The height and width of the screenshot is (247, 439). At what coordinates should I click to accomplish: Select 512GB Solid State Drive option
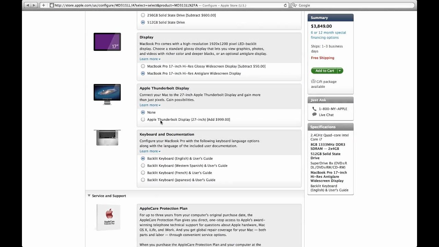pos(143,22)
